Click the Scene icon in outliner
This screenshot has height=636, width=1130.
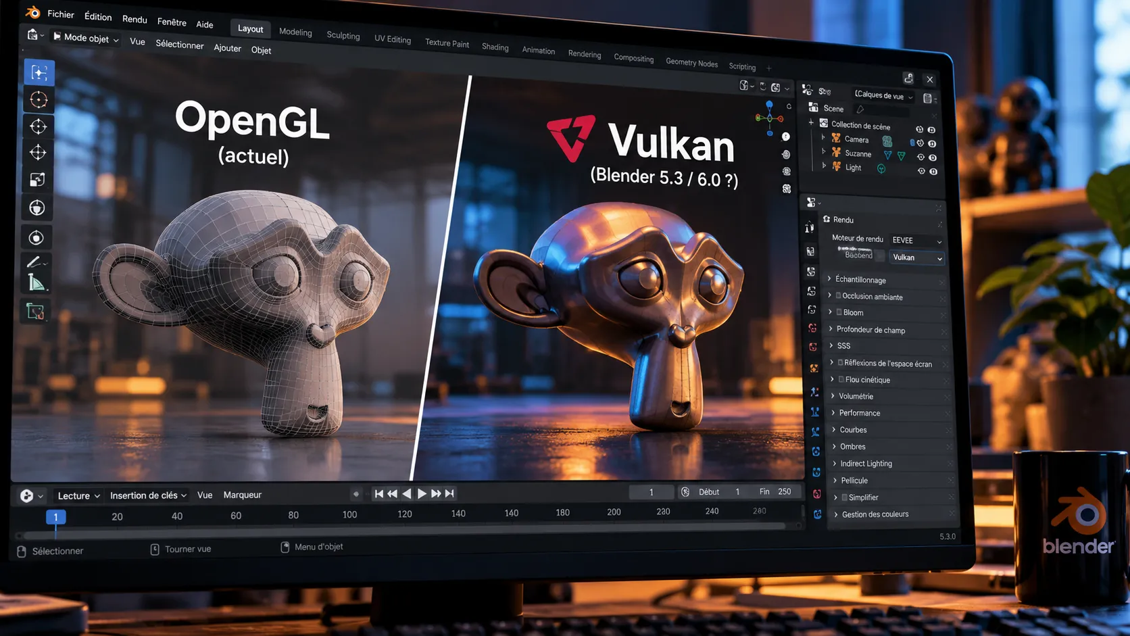click(x=814, y=107)
